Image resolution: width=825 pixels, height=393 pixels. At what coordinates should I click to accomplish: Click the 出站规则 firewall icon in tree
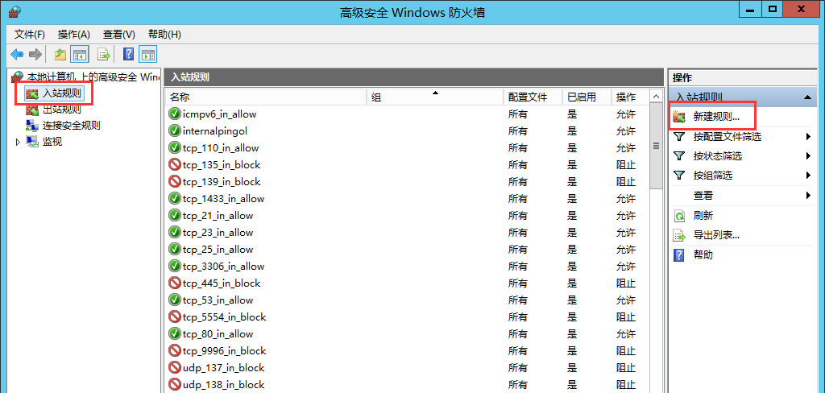point(32,110)
